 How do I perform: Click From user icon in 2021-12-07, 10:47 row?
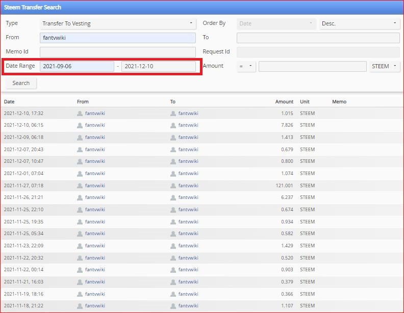[80, 161]
